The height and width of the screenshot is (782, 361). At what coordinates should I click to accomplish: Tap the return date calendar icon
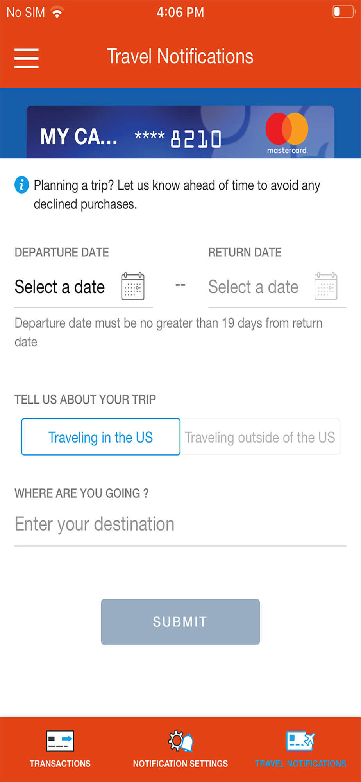pos(326,287)
